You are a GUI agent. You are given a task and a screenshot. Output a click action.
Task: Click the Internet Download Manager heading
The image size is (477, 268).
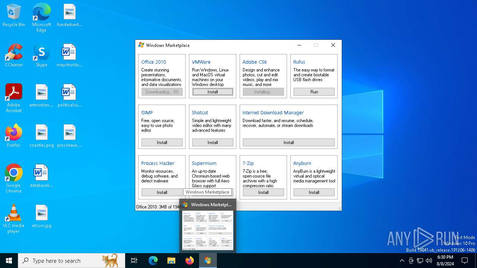[x=273, y=113]
